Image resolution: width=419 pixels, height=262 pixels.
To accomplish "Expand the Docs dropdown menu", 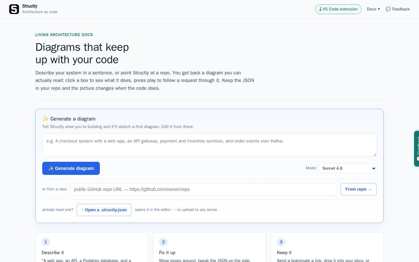I will coord(373,9).
